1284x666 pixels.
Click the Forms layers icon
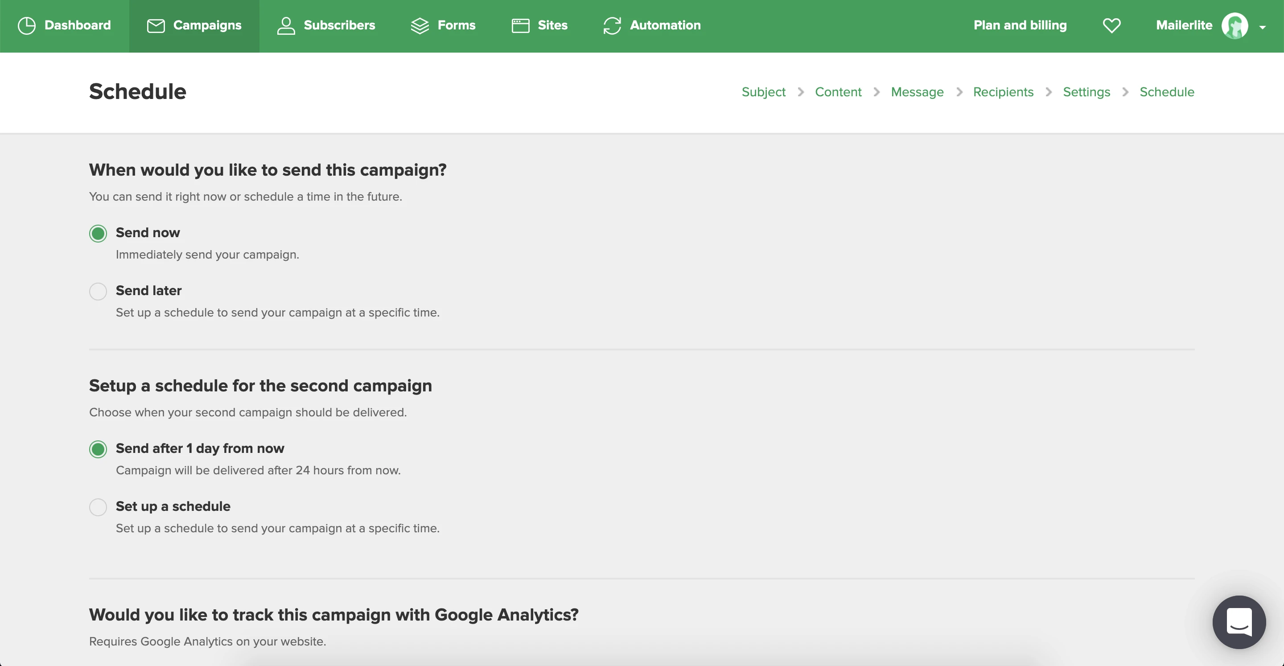(420, 25)
